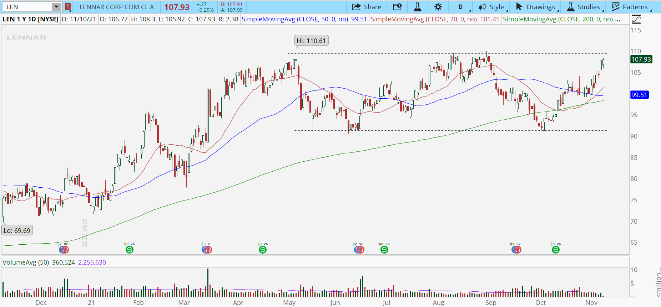Click the red number 1 link icon
The image size is (661, 307).
pyautogui.click(x=68, y=7)
